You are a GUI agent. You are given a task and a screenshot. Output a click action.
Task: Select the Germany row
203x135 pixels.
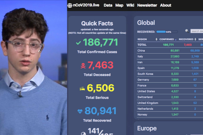click(x=170, y=80)
